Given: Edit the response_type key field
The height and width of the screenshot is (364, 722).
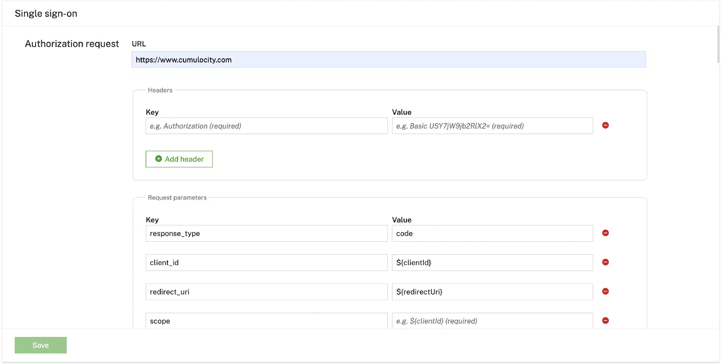Looking at the screenshot, I should (266, 234).
